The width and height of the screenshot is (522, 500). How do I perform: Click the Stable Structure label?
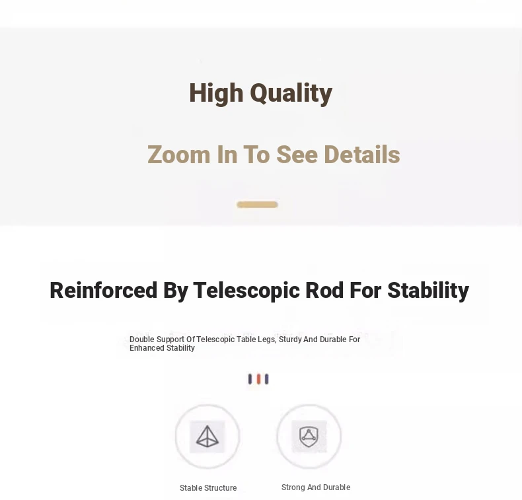[x=208, y=488]
